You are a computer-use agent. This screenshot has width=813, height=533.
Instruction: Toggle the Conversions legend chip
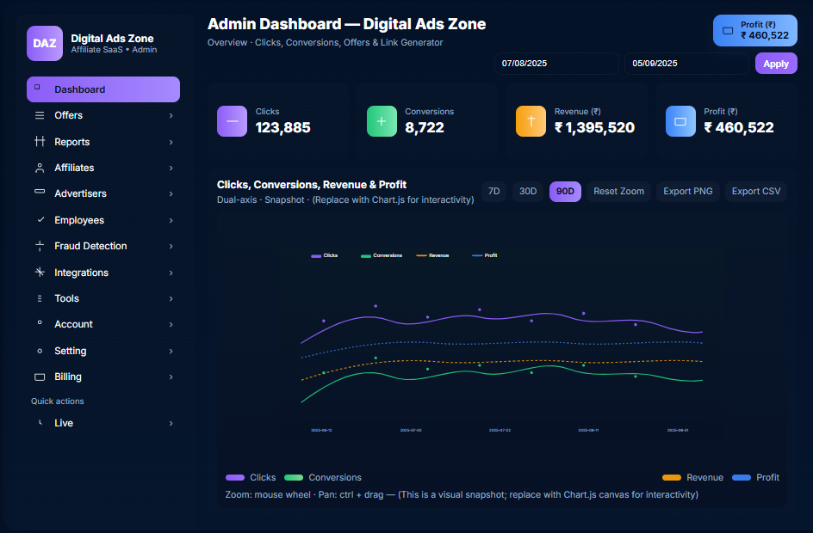322,477
